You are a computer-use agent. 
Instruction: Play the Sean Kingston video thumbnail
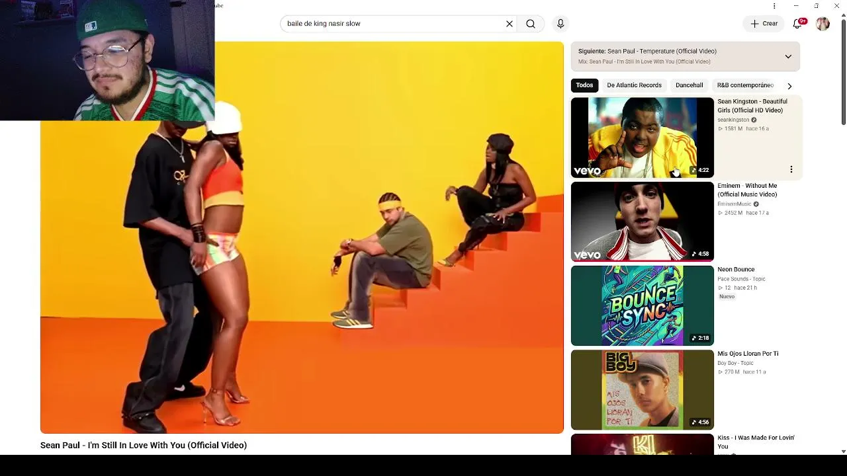click(x=643, y=138)
